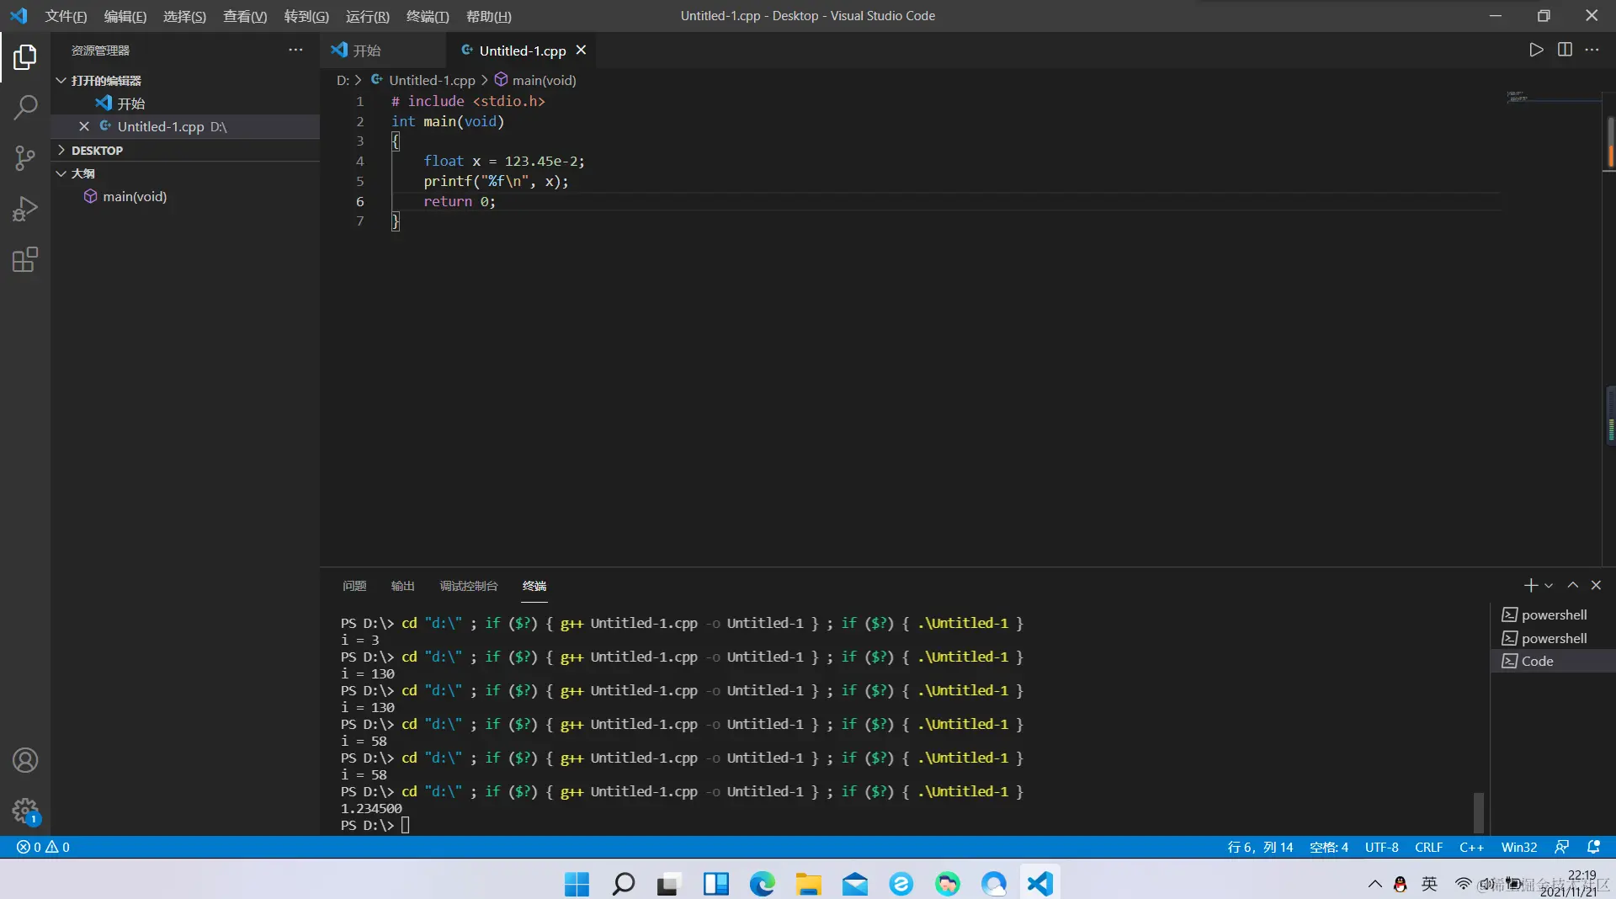
Task: Maximize the terminal panel size
Action: point(1572,585)
